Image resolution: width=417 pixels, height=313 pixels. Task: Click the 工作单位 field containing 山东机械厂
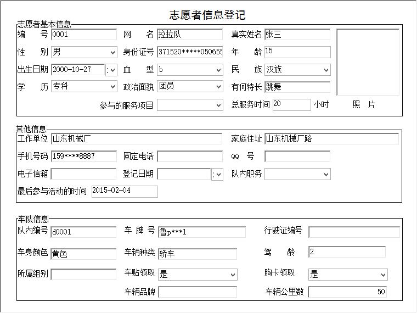click(137, 139)
